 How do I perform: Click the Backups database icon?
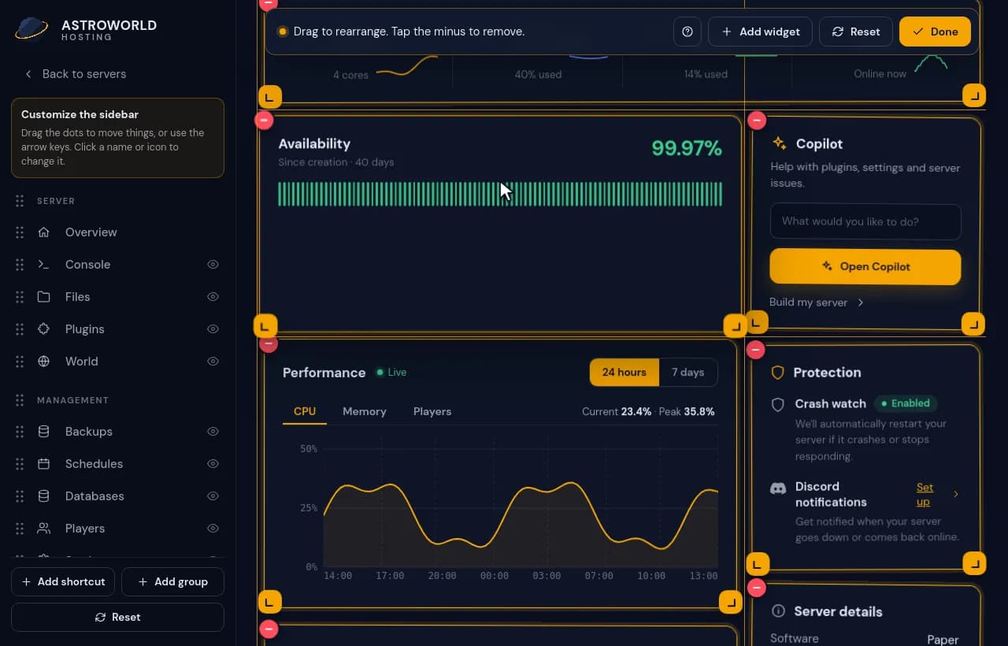44,432
